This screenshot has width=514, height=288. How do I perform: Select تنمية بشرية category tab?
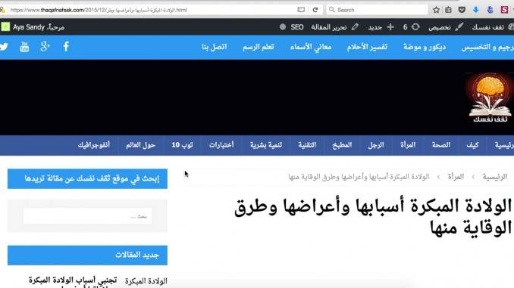pos(266,145)
